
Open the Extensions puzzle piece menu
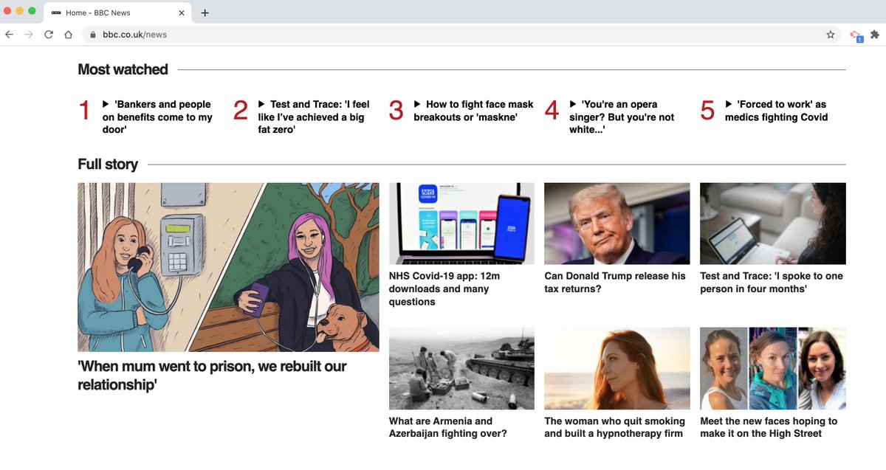(x=875, y=34)
